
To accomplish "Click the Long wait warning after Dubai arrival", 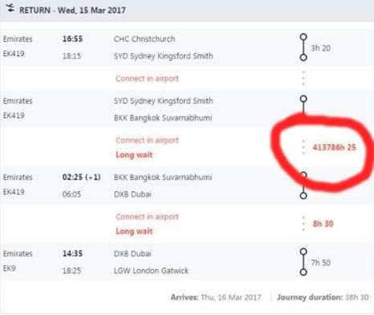I will (x=134, y=231).
